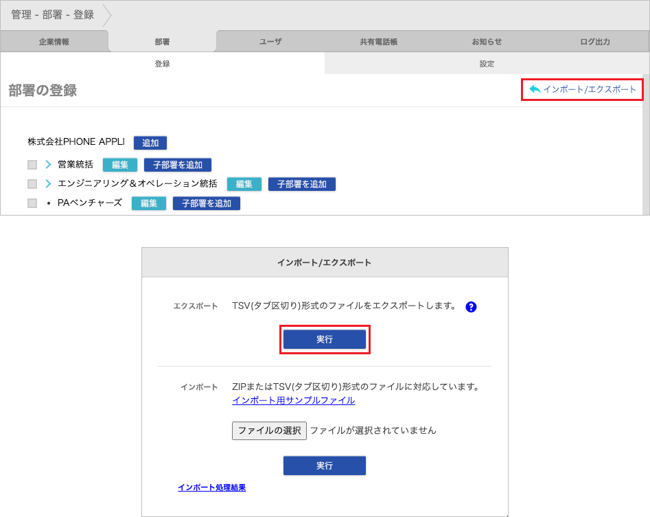Download インポート用サンプルファイル
Screen dimensions: 650x517
294,400
